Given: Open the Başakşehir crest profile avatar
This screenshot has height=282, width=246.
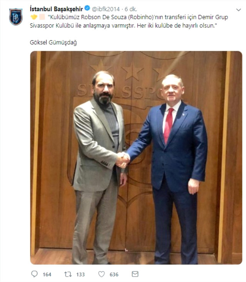Looking at the screenshot, I should pyautogui.click(x=16, y=17).
